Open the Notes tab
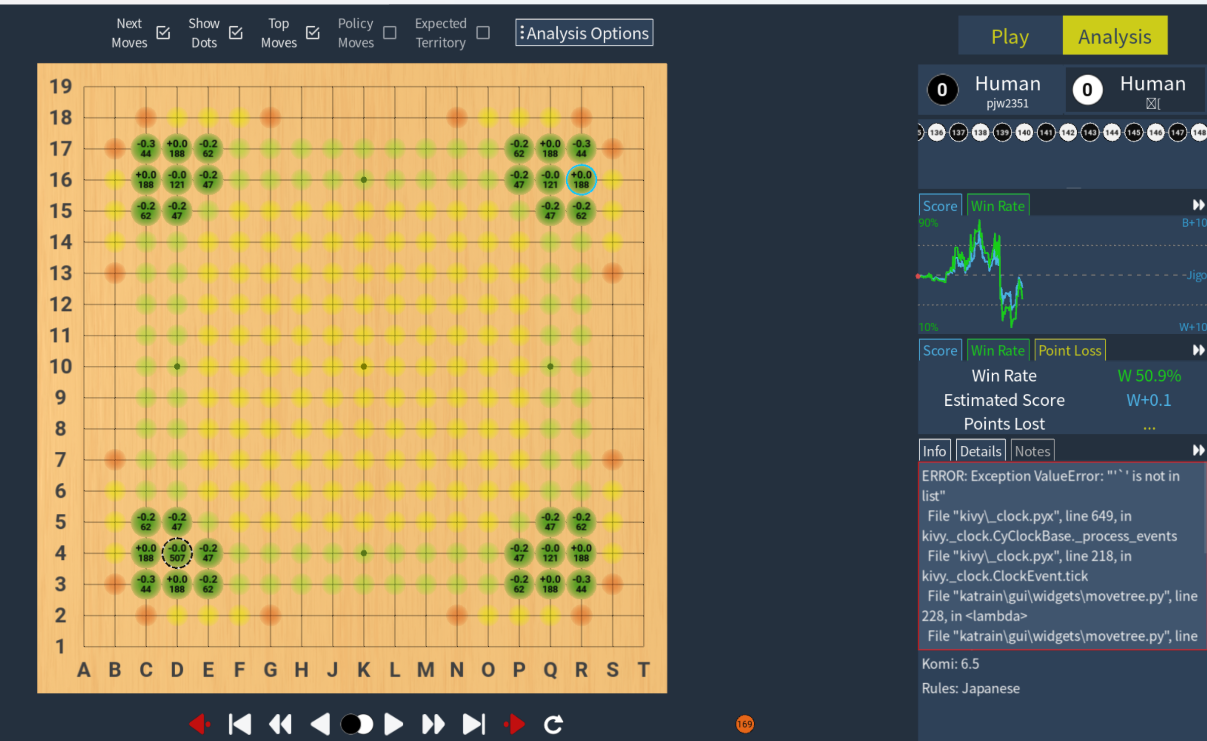This screenshot has width=1207, height=741. pyautogui.click(x=1032, y=451)
